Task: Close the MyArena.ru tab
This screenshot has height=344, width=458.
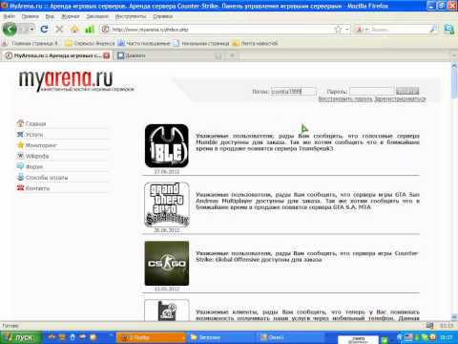Action: pyautogui.click(x=107, y=55)
